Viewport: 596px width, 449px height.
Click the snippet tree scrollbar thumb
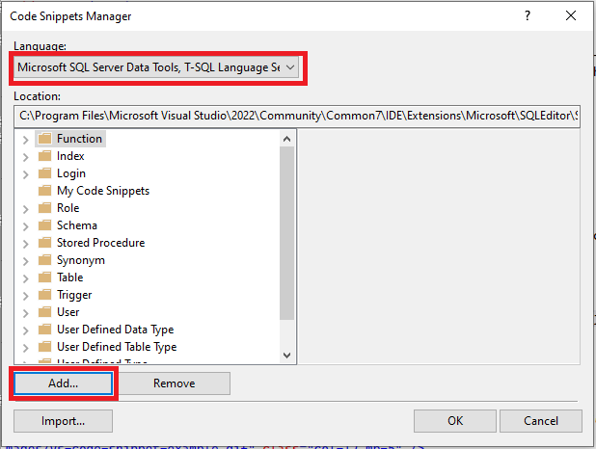[x=287, y=233]
